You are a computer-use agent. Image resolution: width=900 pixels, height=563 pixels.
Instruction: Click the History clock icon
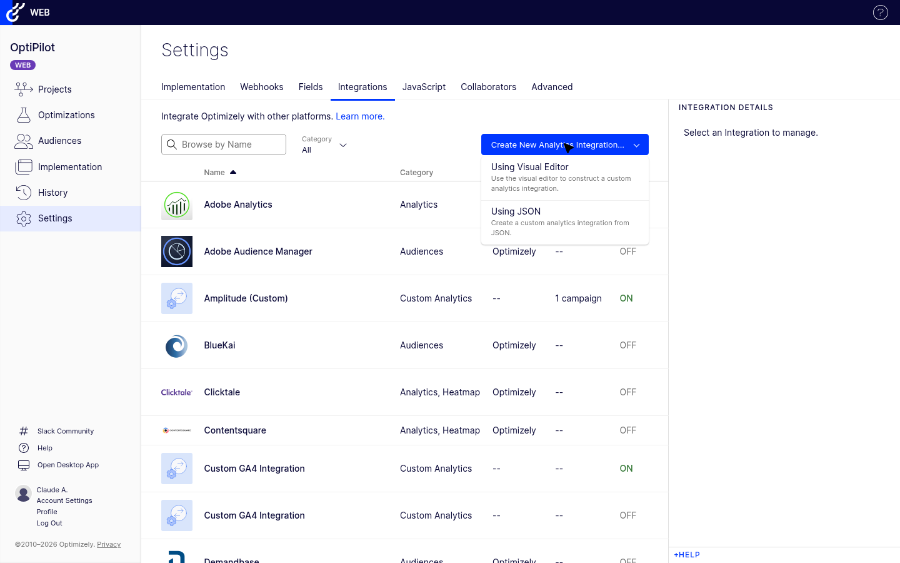tap(24, 193)
